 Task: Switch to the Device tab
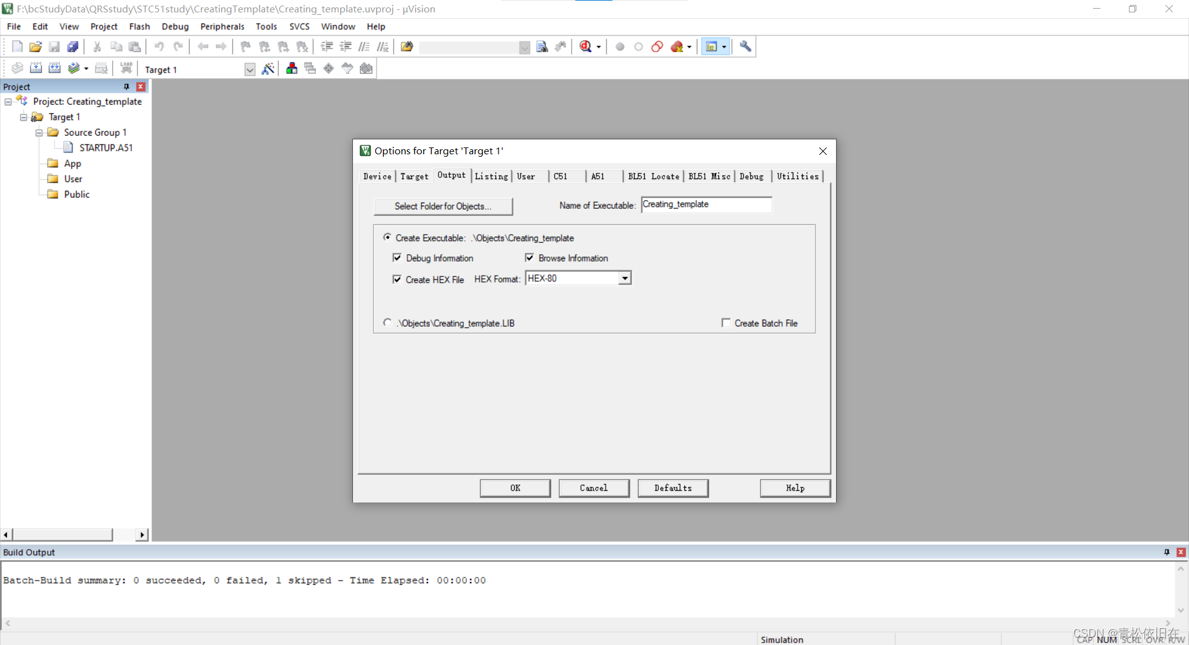[x=377, y=177]
